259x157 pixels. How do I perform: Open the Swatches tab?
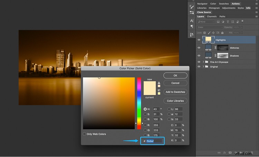(224, 4)
